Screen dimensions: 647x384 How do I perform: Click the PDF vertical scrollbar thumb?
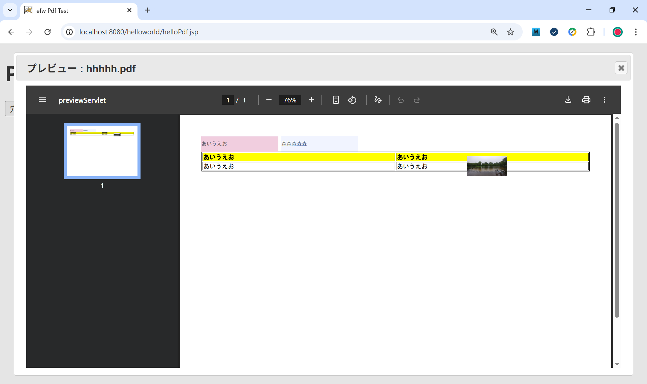tap(617, 219)
